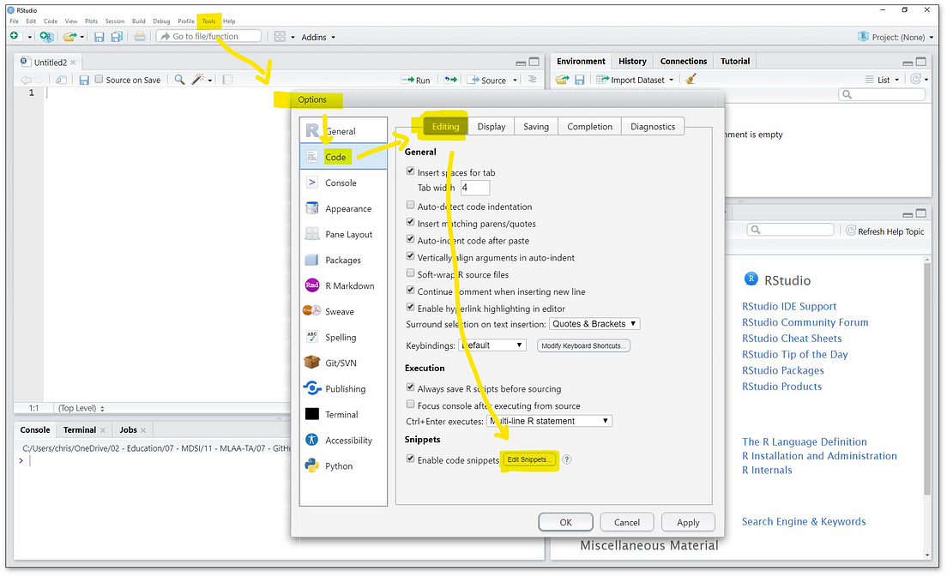Open the Session menu
The width and height of the screenshot is (947, 576).
[x=115, y=21]
